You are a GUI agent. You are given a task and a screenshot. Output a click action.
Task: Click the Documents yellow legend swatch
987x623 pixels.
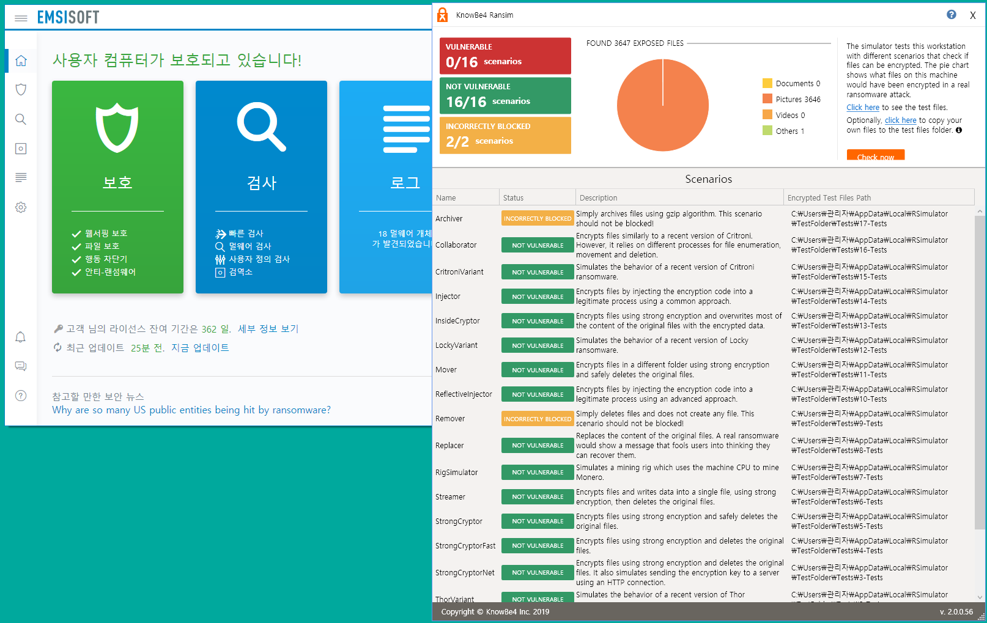767,83
